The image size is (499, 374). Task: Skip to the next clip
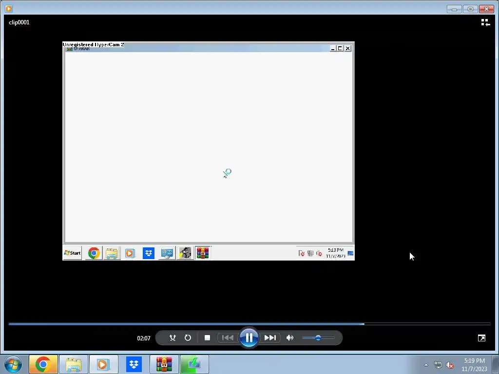270,338
